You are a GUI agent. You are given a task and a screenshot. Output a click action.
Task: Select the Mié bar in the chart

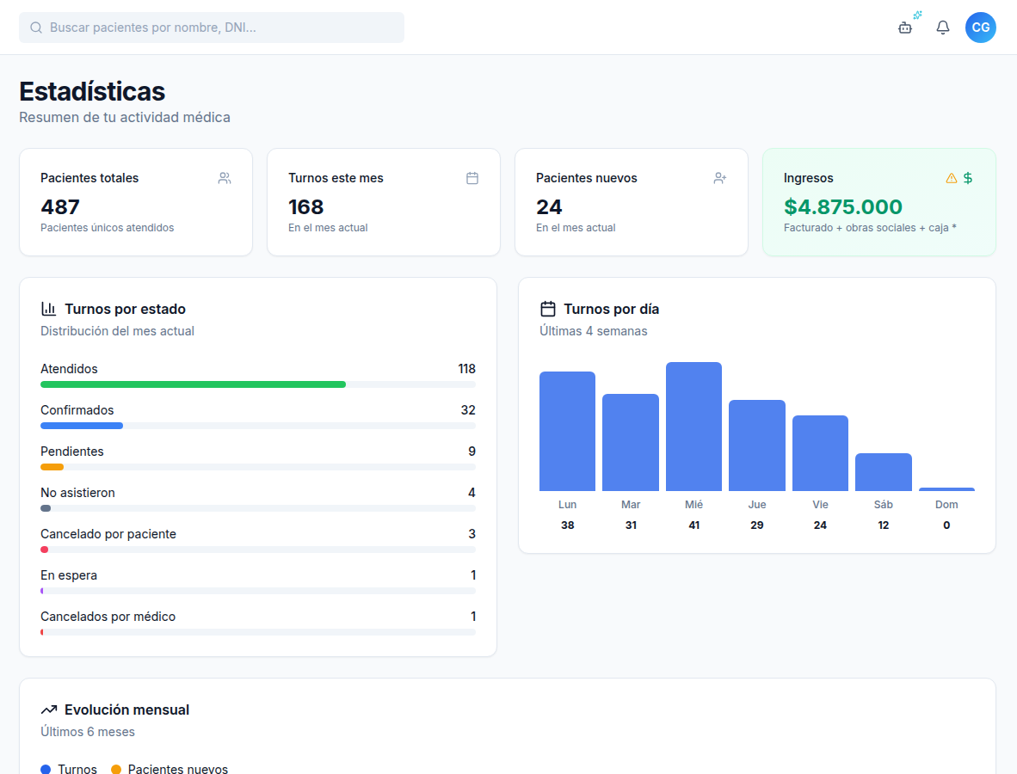coord(693,427)
